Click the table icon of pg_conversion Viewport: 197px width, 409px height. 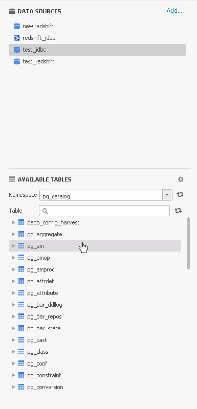(21, 387)
